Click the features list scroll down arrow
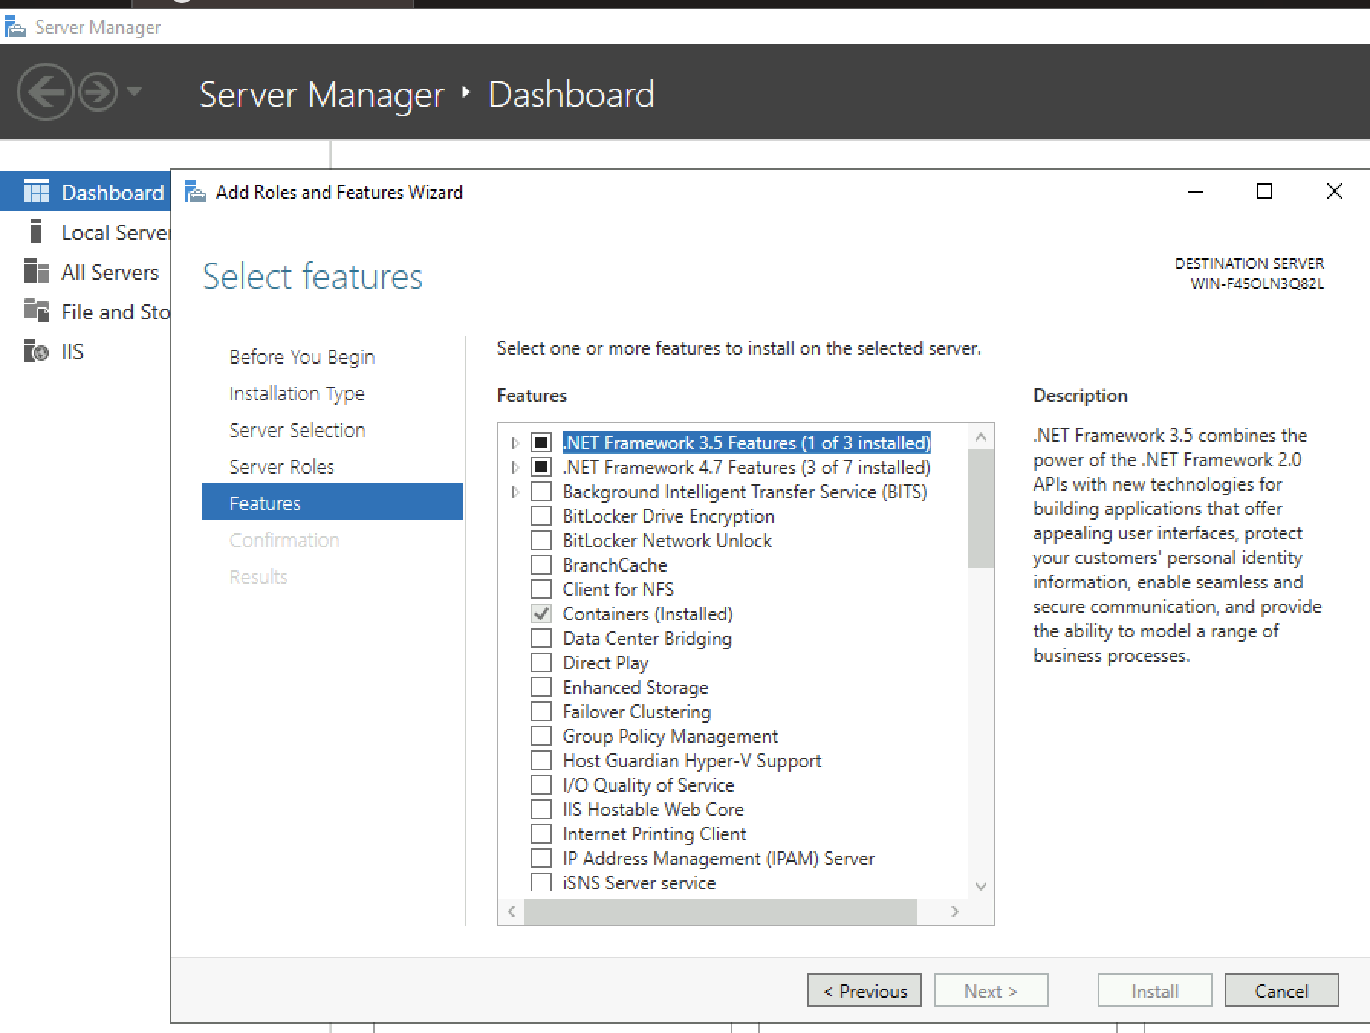The height and width of the screenshot is (1033, 1370). (x=981, y=886)
